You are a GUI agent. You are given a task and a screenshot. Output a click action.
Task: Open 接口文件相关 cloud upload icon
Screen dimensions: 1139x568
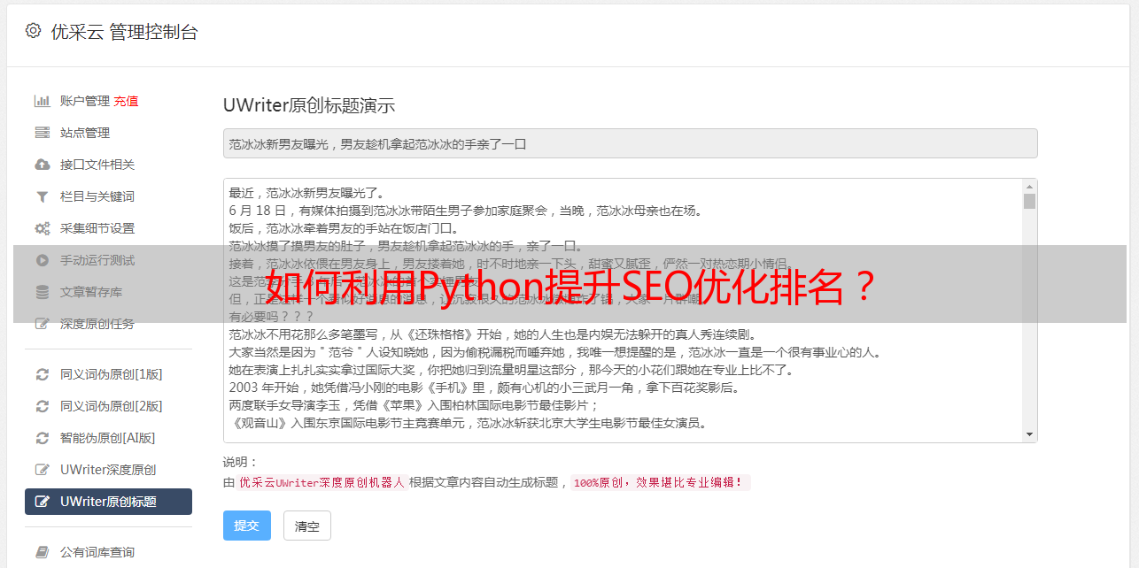click(x=42, y=165)
